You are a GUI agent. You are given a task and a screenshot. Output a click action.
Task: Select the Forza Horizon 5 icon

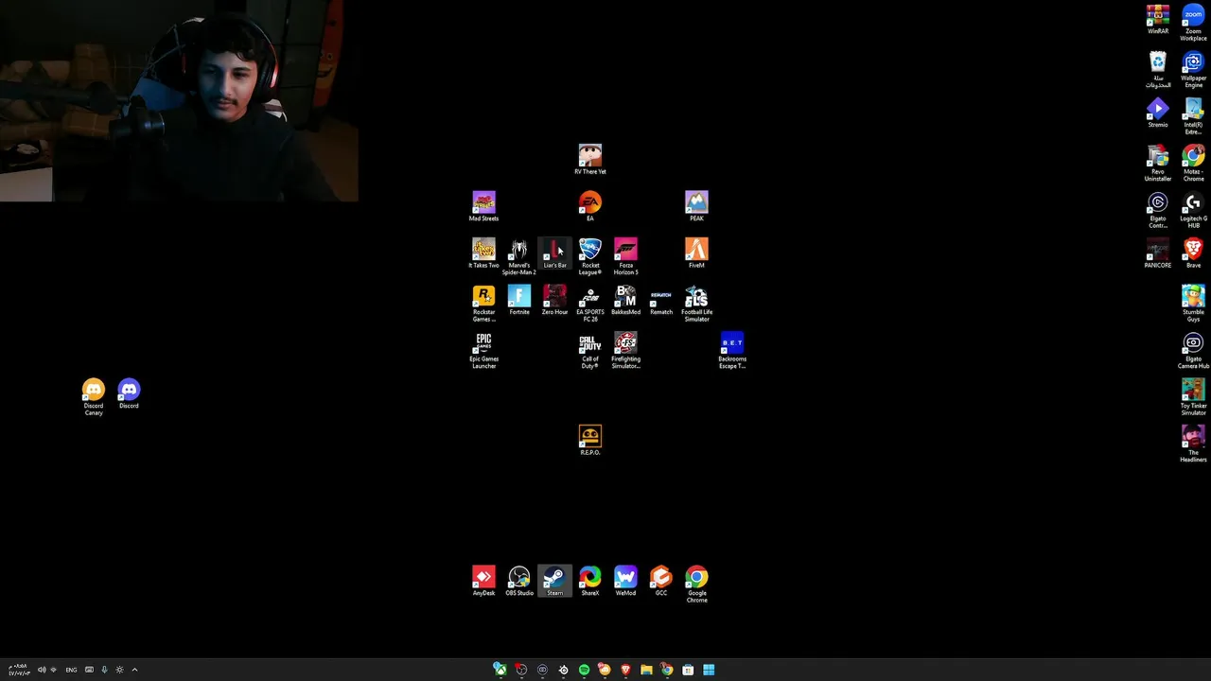click(x=625, y=256)
